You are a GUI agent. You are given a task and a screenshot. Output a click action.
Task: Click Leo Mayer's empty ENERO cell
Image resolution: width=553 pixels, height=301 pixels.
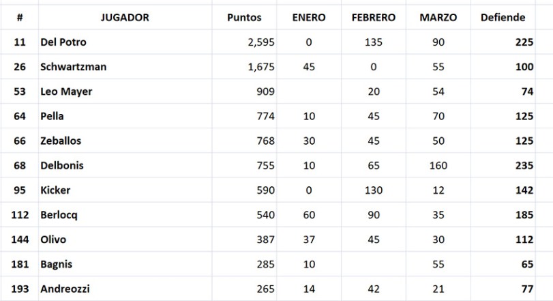(x=308, y=91)
